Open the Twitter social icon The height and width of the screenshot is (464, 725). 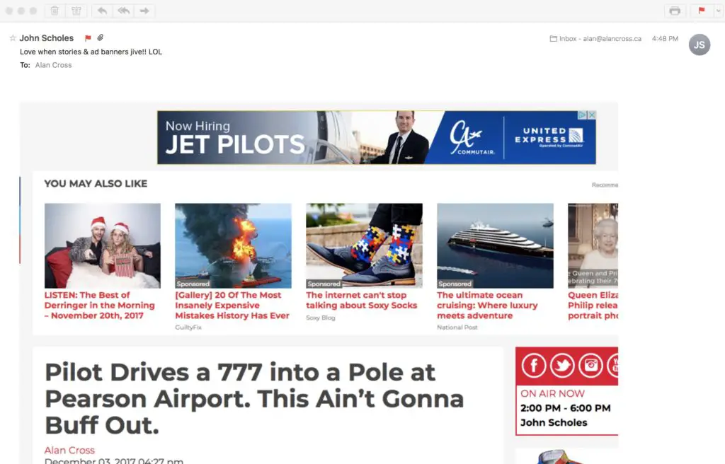click(562, 366)
